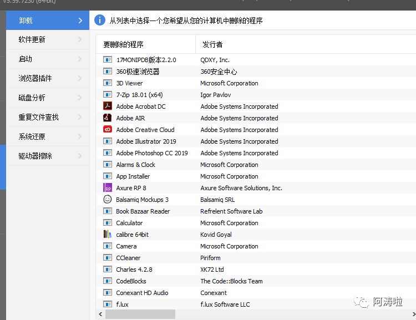Go to the 磁盘分析 section
416x320 pixels.
click(x=48, y=98)
